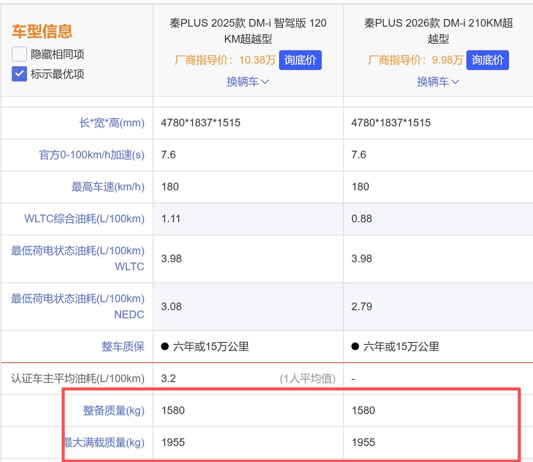Select the 车型信息 heading

[x=42, y=31]
